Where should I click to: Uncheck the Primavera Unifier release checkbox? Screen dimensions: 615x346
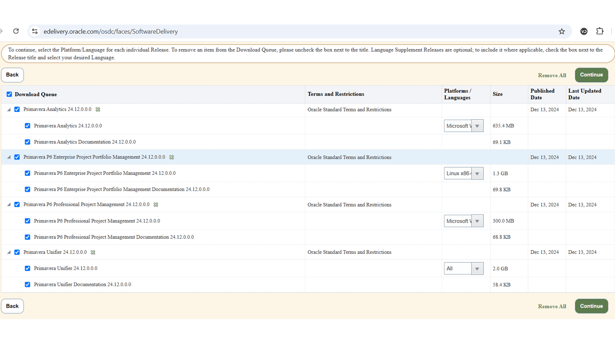click(x=17, y=252)
